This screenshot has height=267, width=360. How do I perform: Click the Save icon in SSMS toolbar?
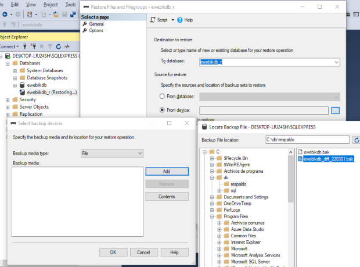(x=65, y=15)
